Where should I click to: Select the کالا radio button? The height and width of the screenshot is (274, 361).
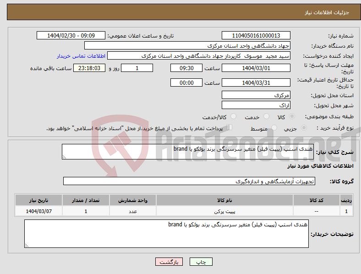pyautogui.click(x=292, y=116)
